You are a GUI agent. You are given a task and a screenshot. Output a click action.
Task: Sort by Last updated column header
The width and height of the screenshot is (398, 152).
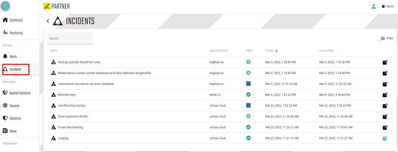pos(326,51)
